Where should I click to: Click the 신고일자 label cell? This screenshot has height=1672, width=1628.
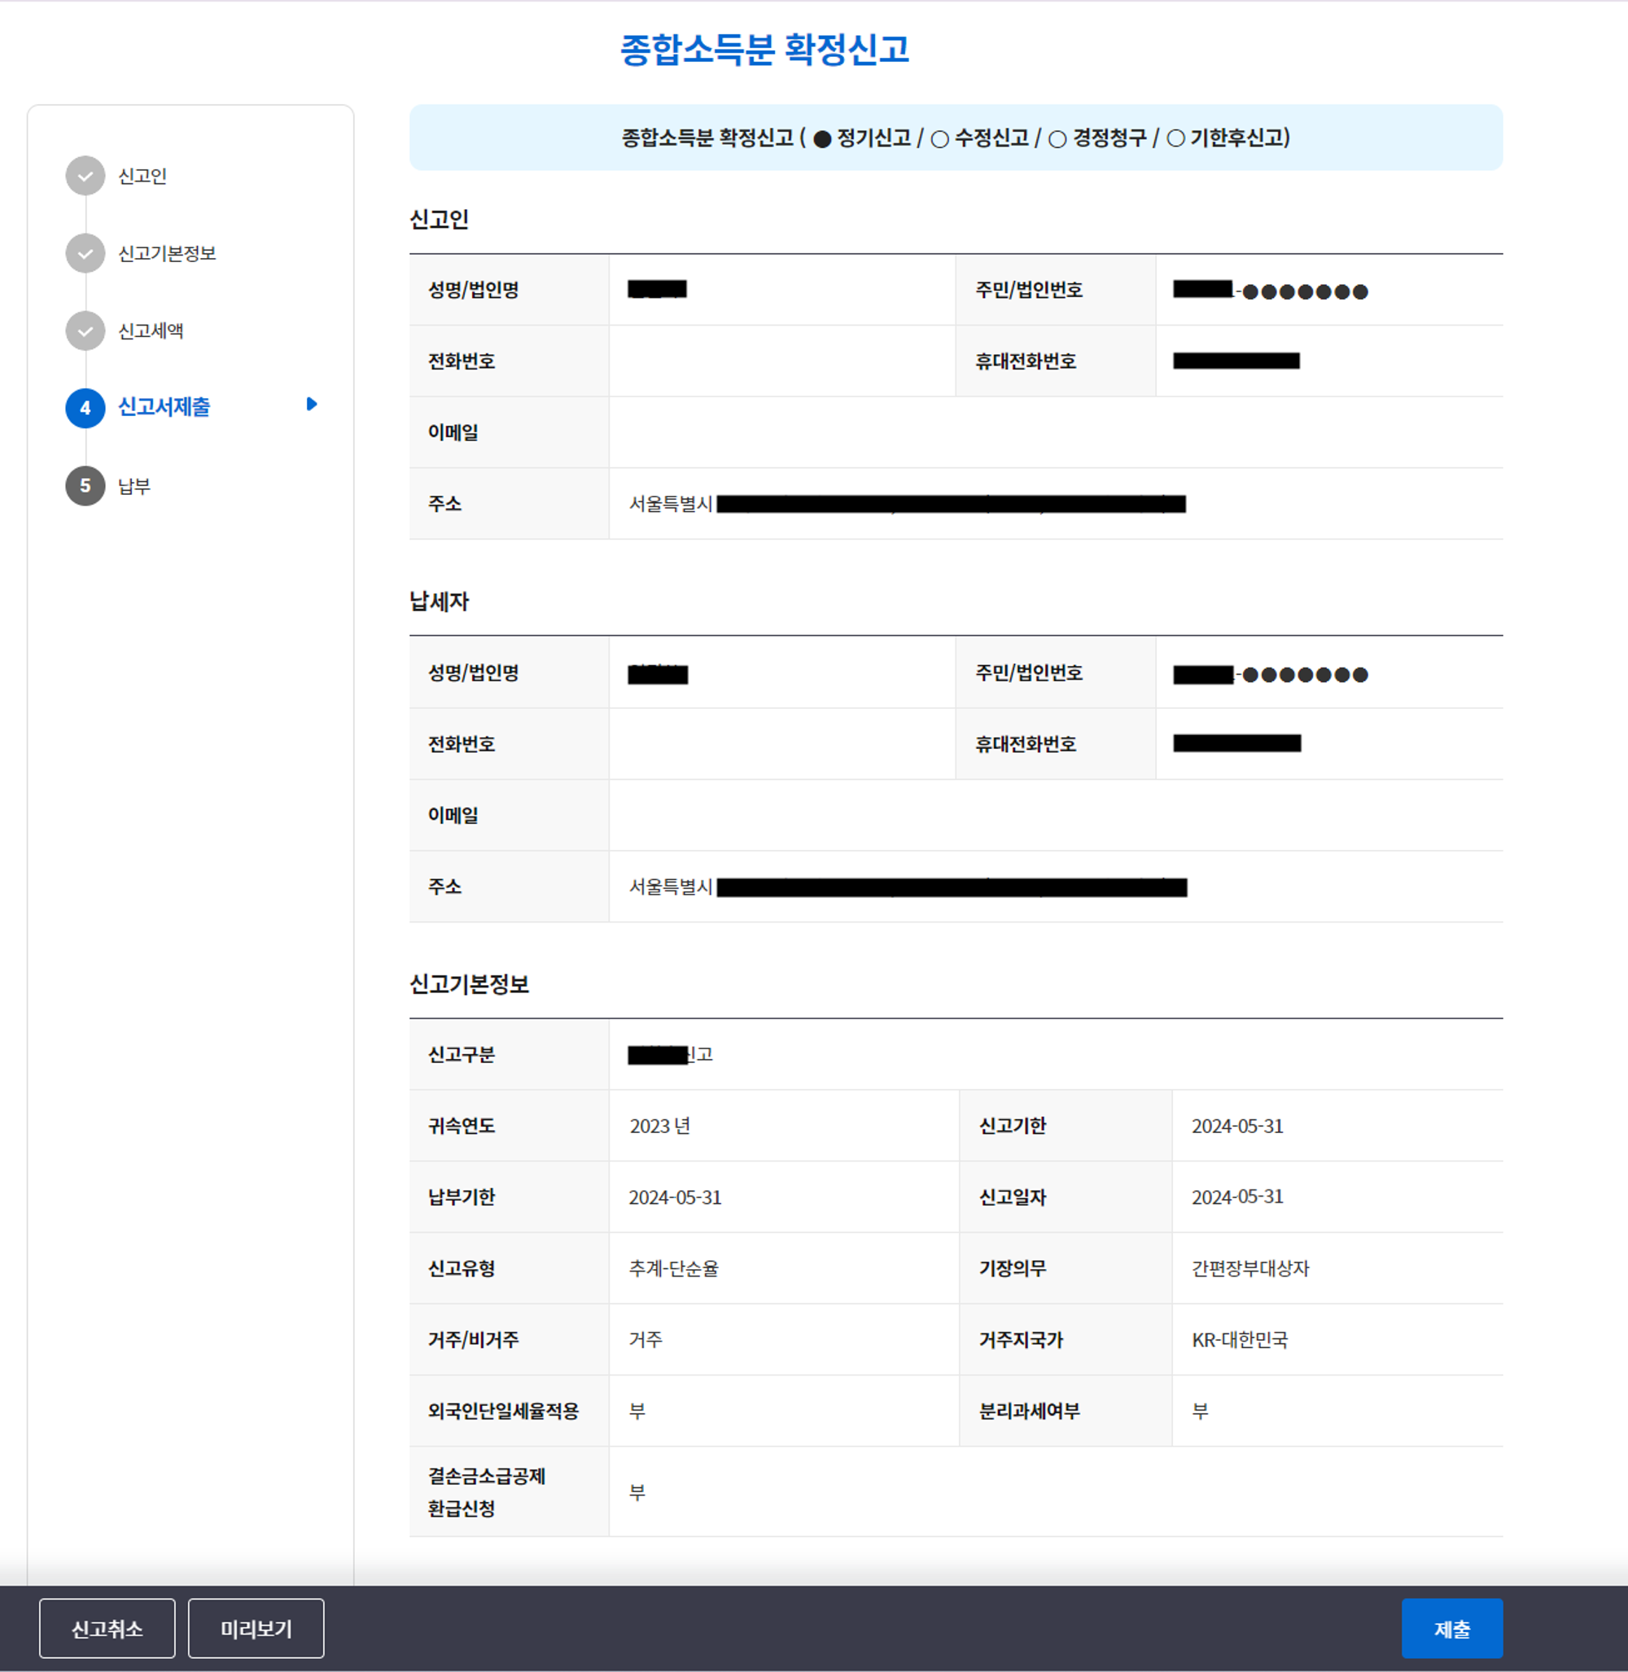point(1066,1197)
